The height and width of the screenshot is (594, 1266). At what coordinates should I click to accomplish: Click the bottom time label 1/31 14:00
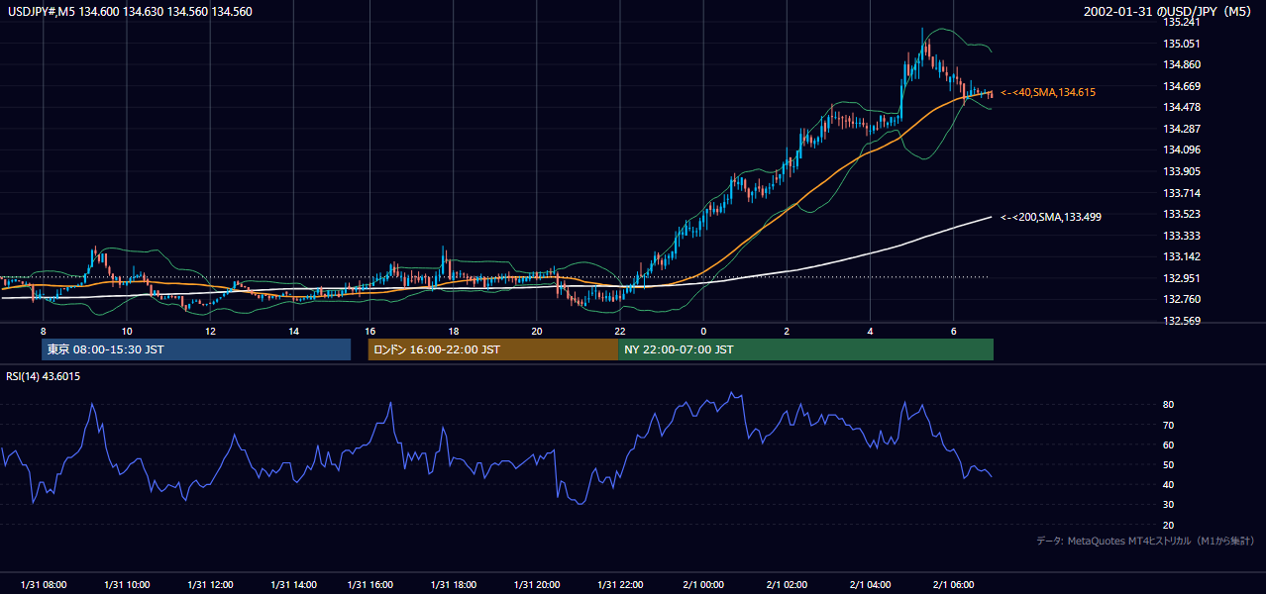point(294,585)
